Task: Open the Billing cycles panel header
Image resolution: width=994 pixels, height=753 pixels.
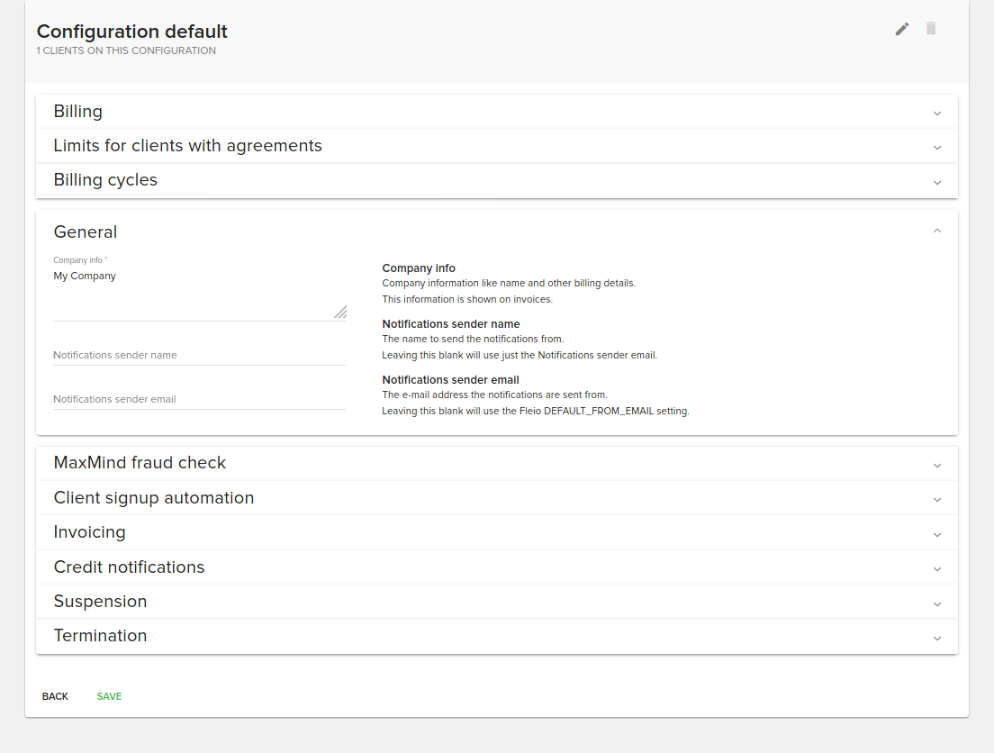Action: coord(496,181)
